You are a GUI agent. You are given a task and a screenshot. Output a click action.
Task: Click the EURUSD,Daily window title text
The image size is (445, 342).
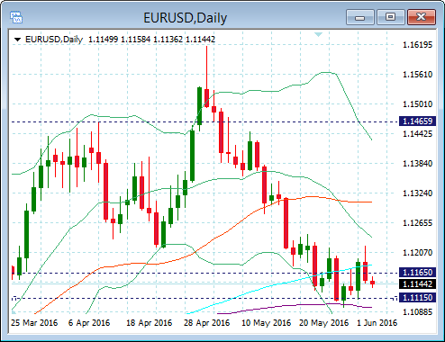pyautogui.click(x=186, y=18)
